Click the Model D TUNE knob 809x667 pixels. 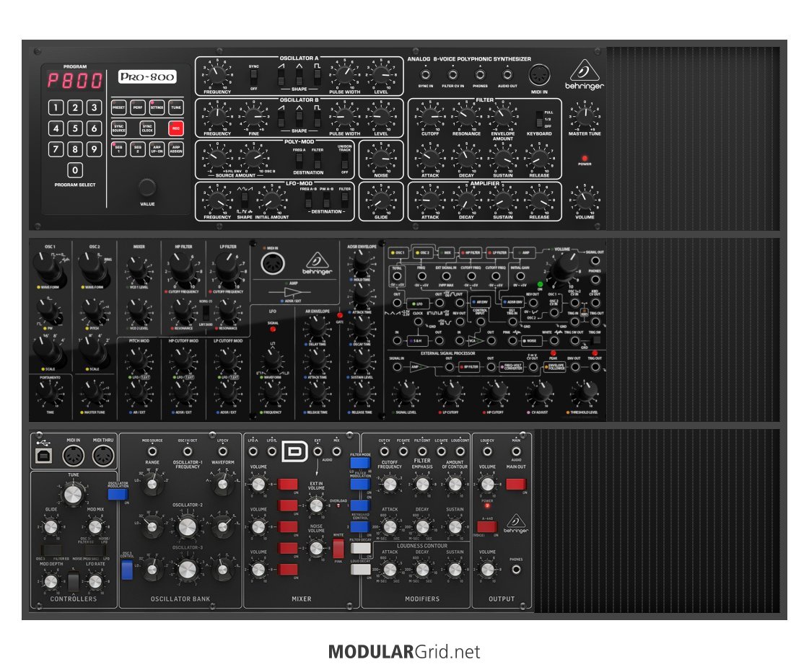pyautogui.click(x=74, y=495)
